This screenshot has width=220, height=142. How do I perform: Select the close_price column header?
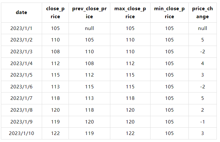(55, 12)
